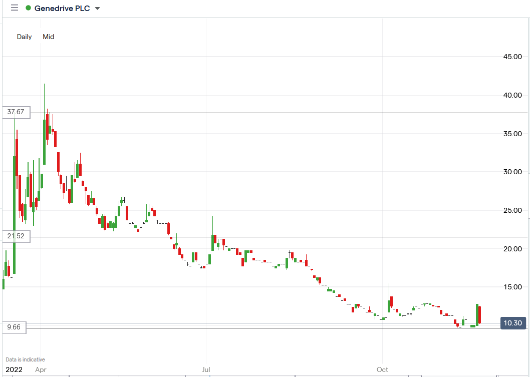Click the Apr date axis label

click(41, 369)
